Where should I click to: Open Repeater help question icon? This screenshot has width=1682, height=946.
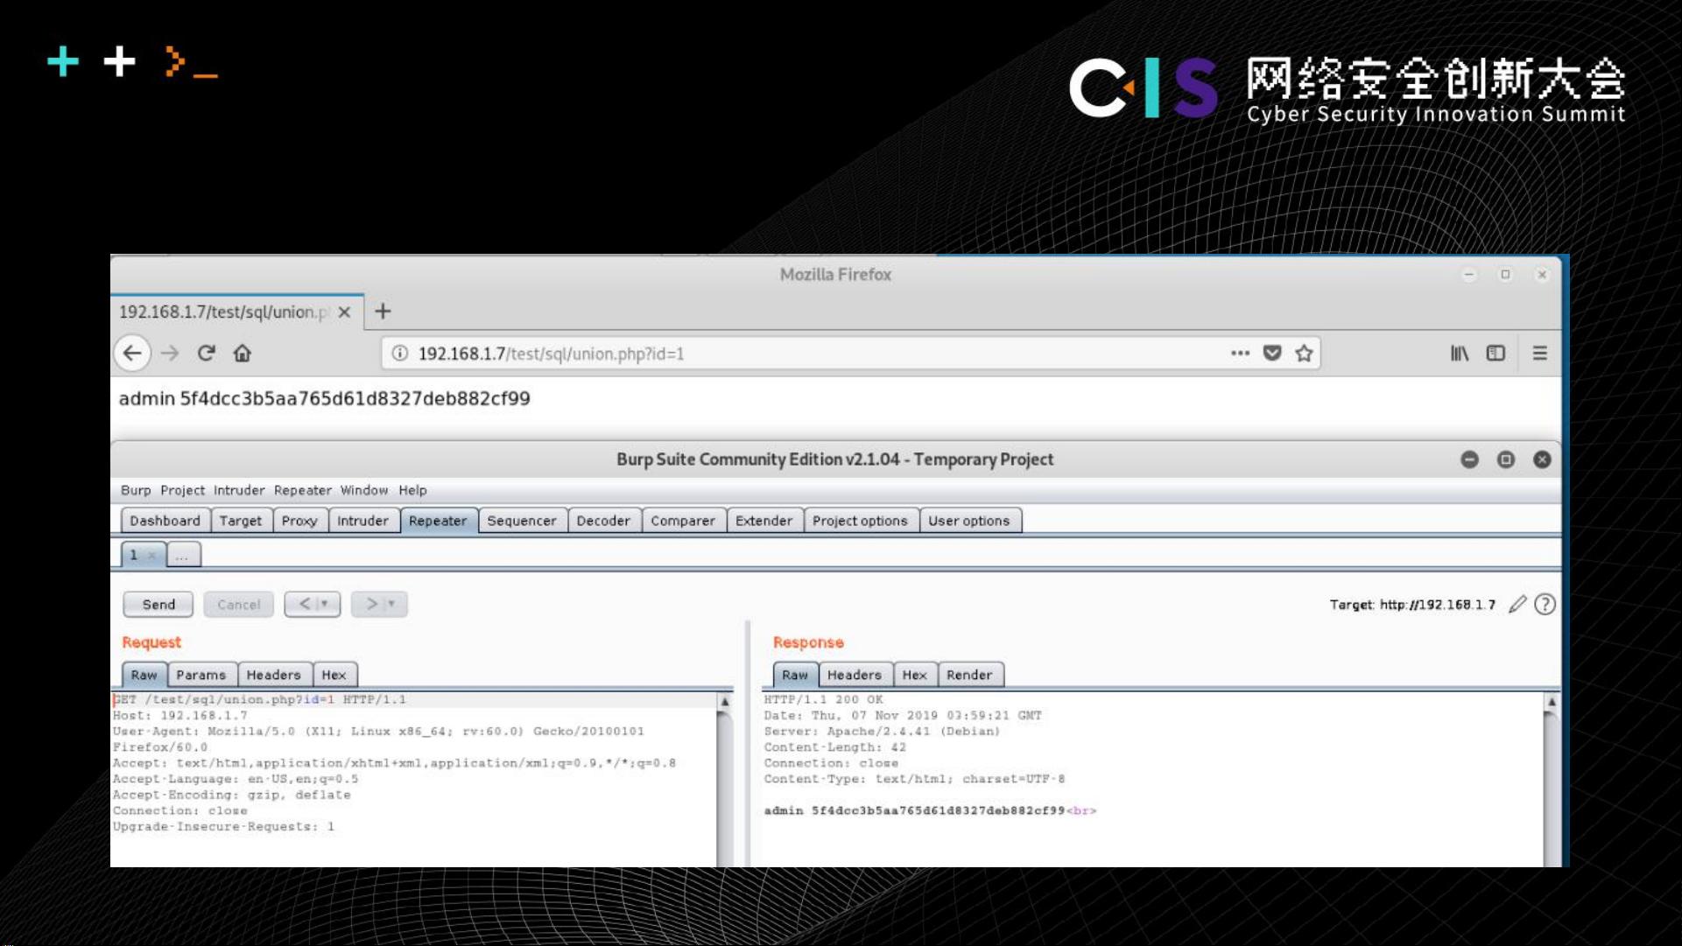tap(1545, 605)
